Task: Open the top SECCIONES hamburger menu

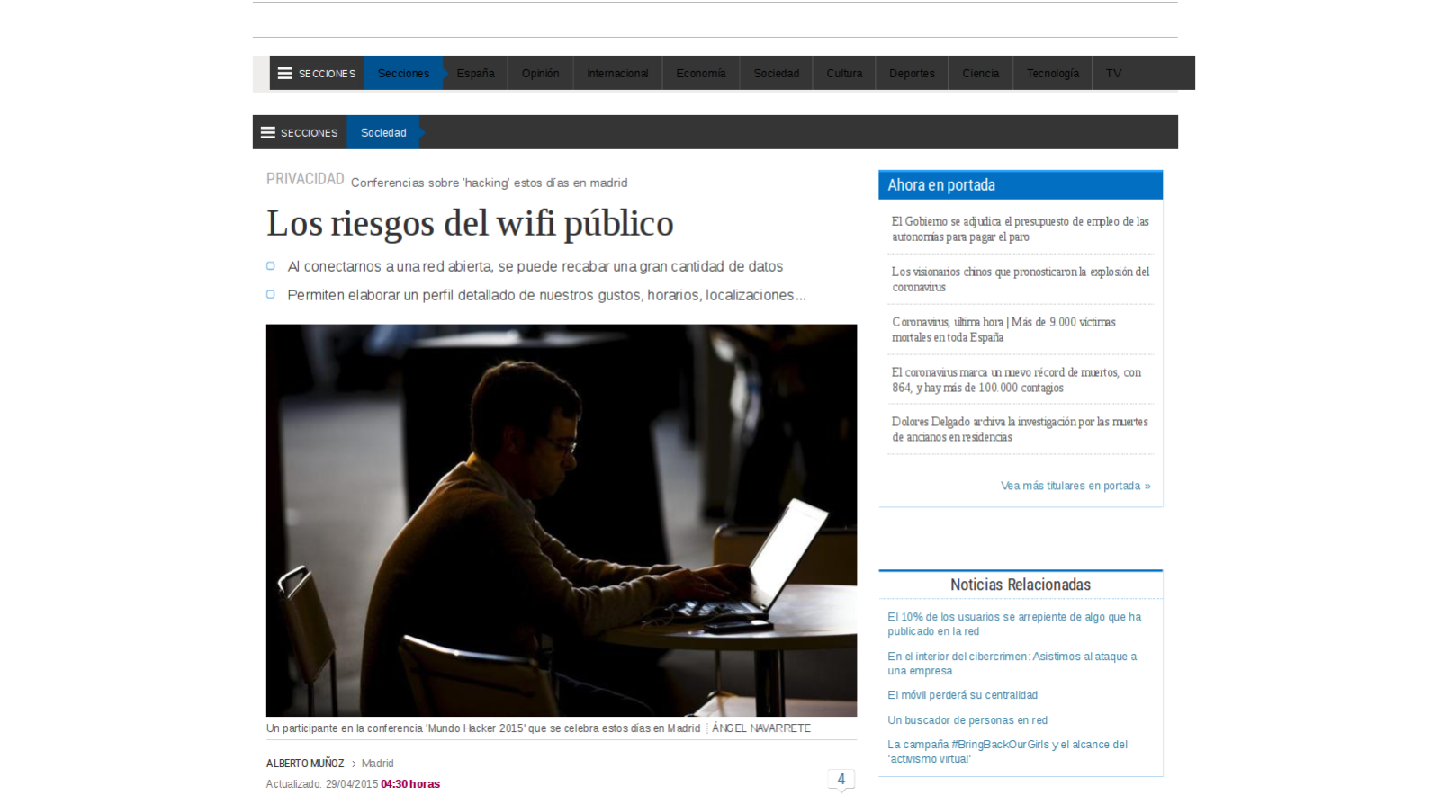Action: pos(317,74)
